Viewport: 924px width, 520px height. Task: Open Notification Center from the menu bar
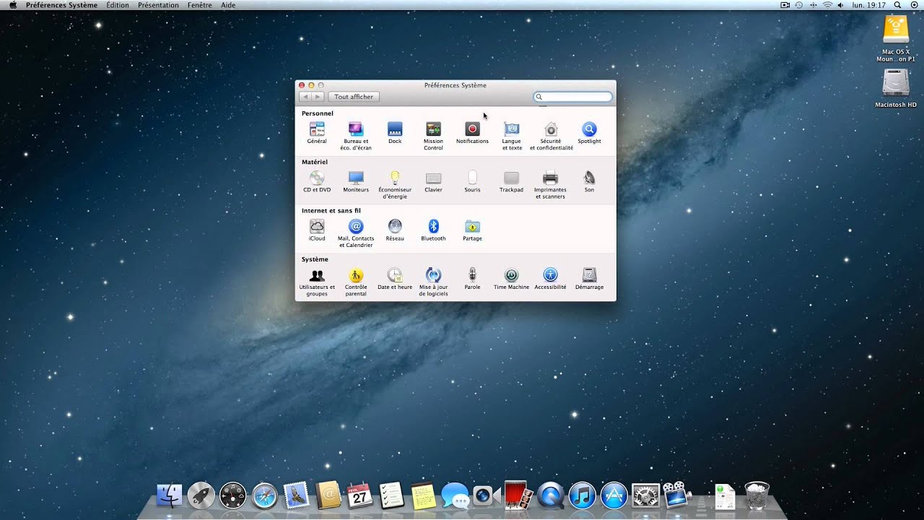pos(914,5)
